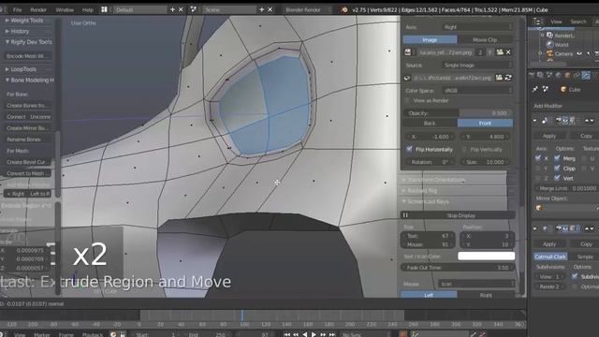599x337 pixels.
Task: Open the Help menu
Action: 88,9
